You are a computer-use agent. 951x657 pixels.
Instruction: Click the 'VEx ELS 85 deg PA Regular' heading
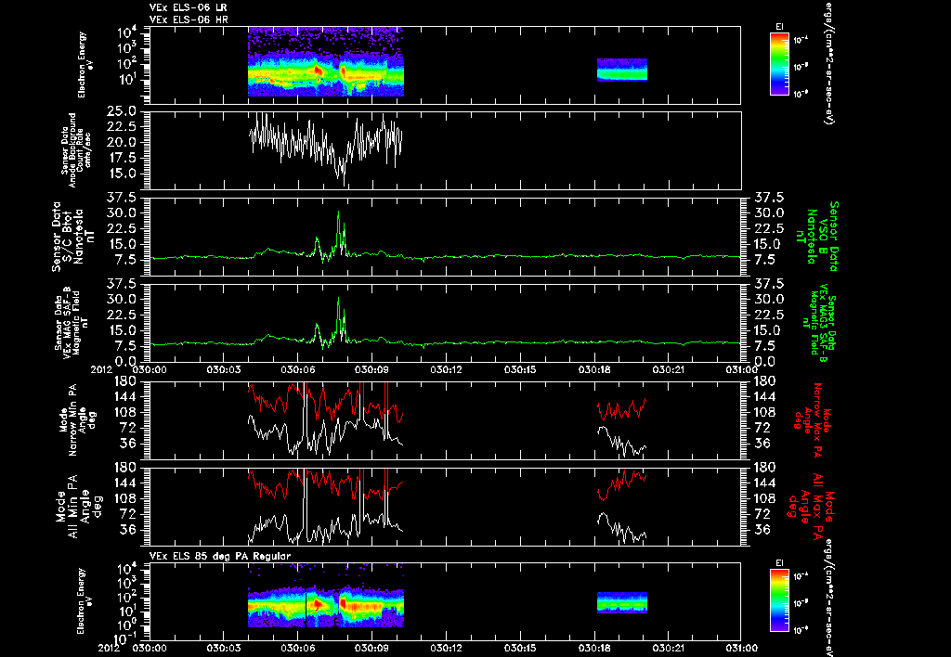(220, 556)
